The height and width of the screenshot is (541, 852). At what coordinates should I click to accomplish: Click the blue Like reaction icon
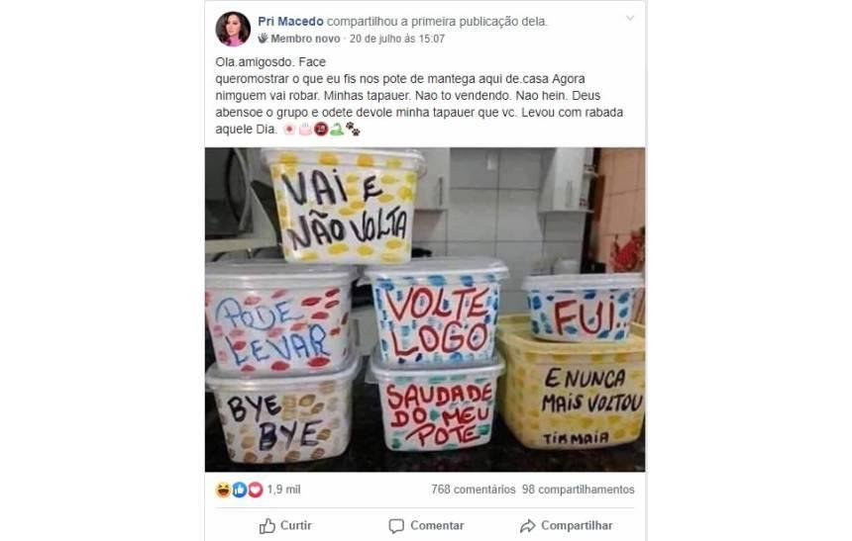click(x=239, y=490)
